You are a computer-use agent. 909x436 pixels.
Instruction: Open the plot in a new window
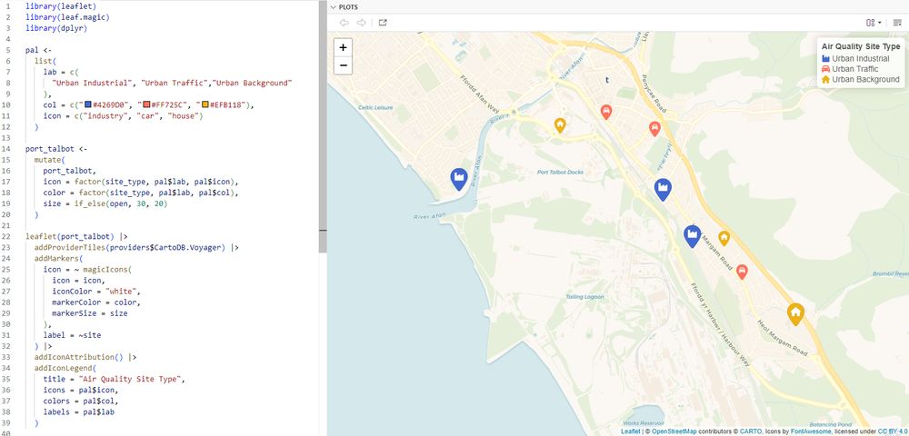click(x=383, y=23)
